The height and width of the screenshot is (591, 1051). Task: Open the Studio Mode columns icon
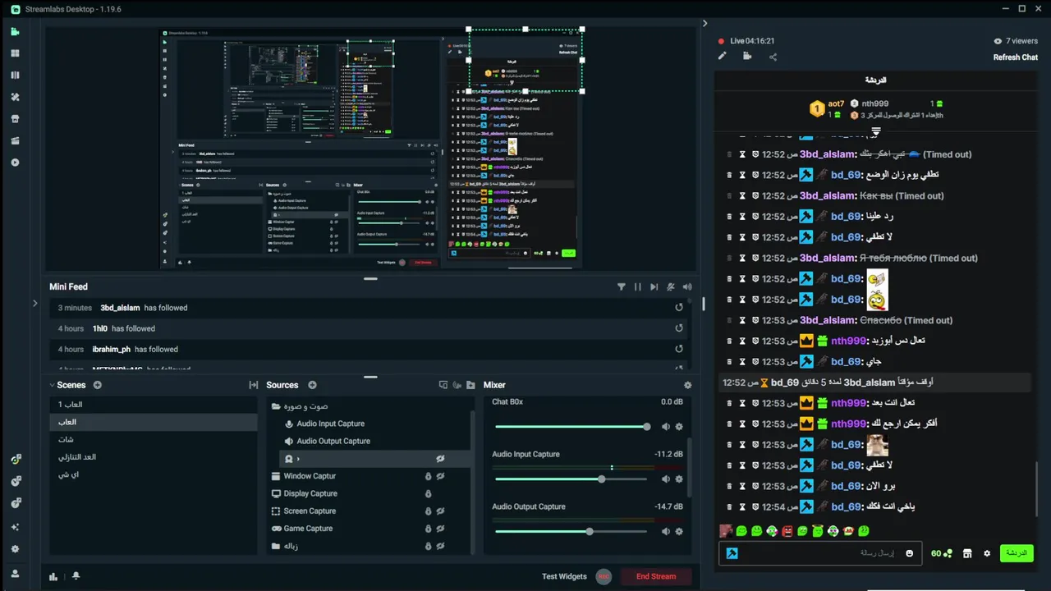tap(15, 75)
